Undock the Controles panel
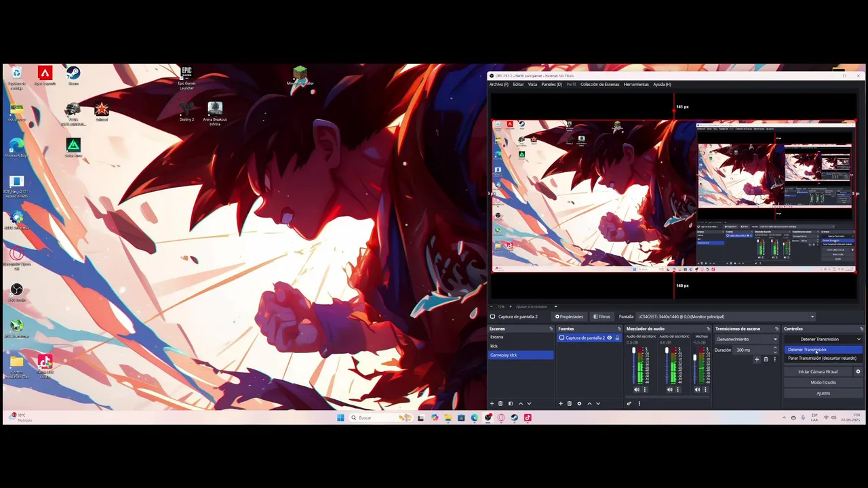The width and height of the screenshot is (868, 488). (x=861, y=329)
